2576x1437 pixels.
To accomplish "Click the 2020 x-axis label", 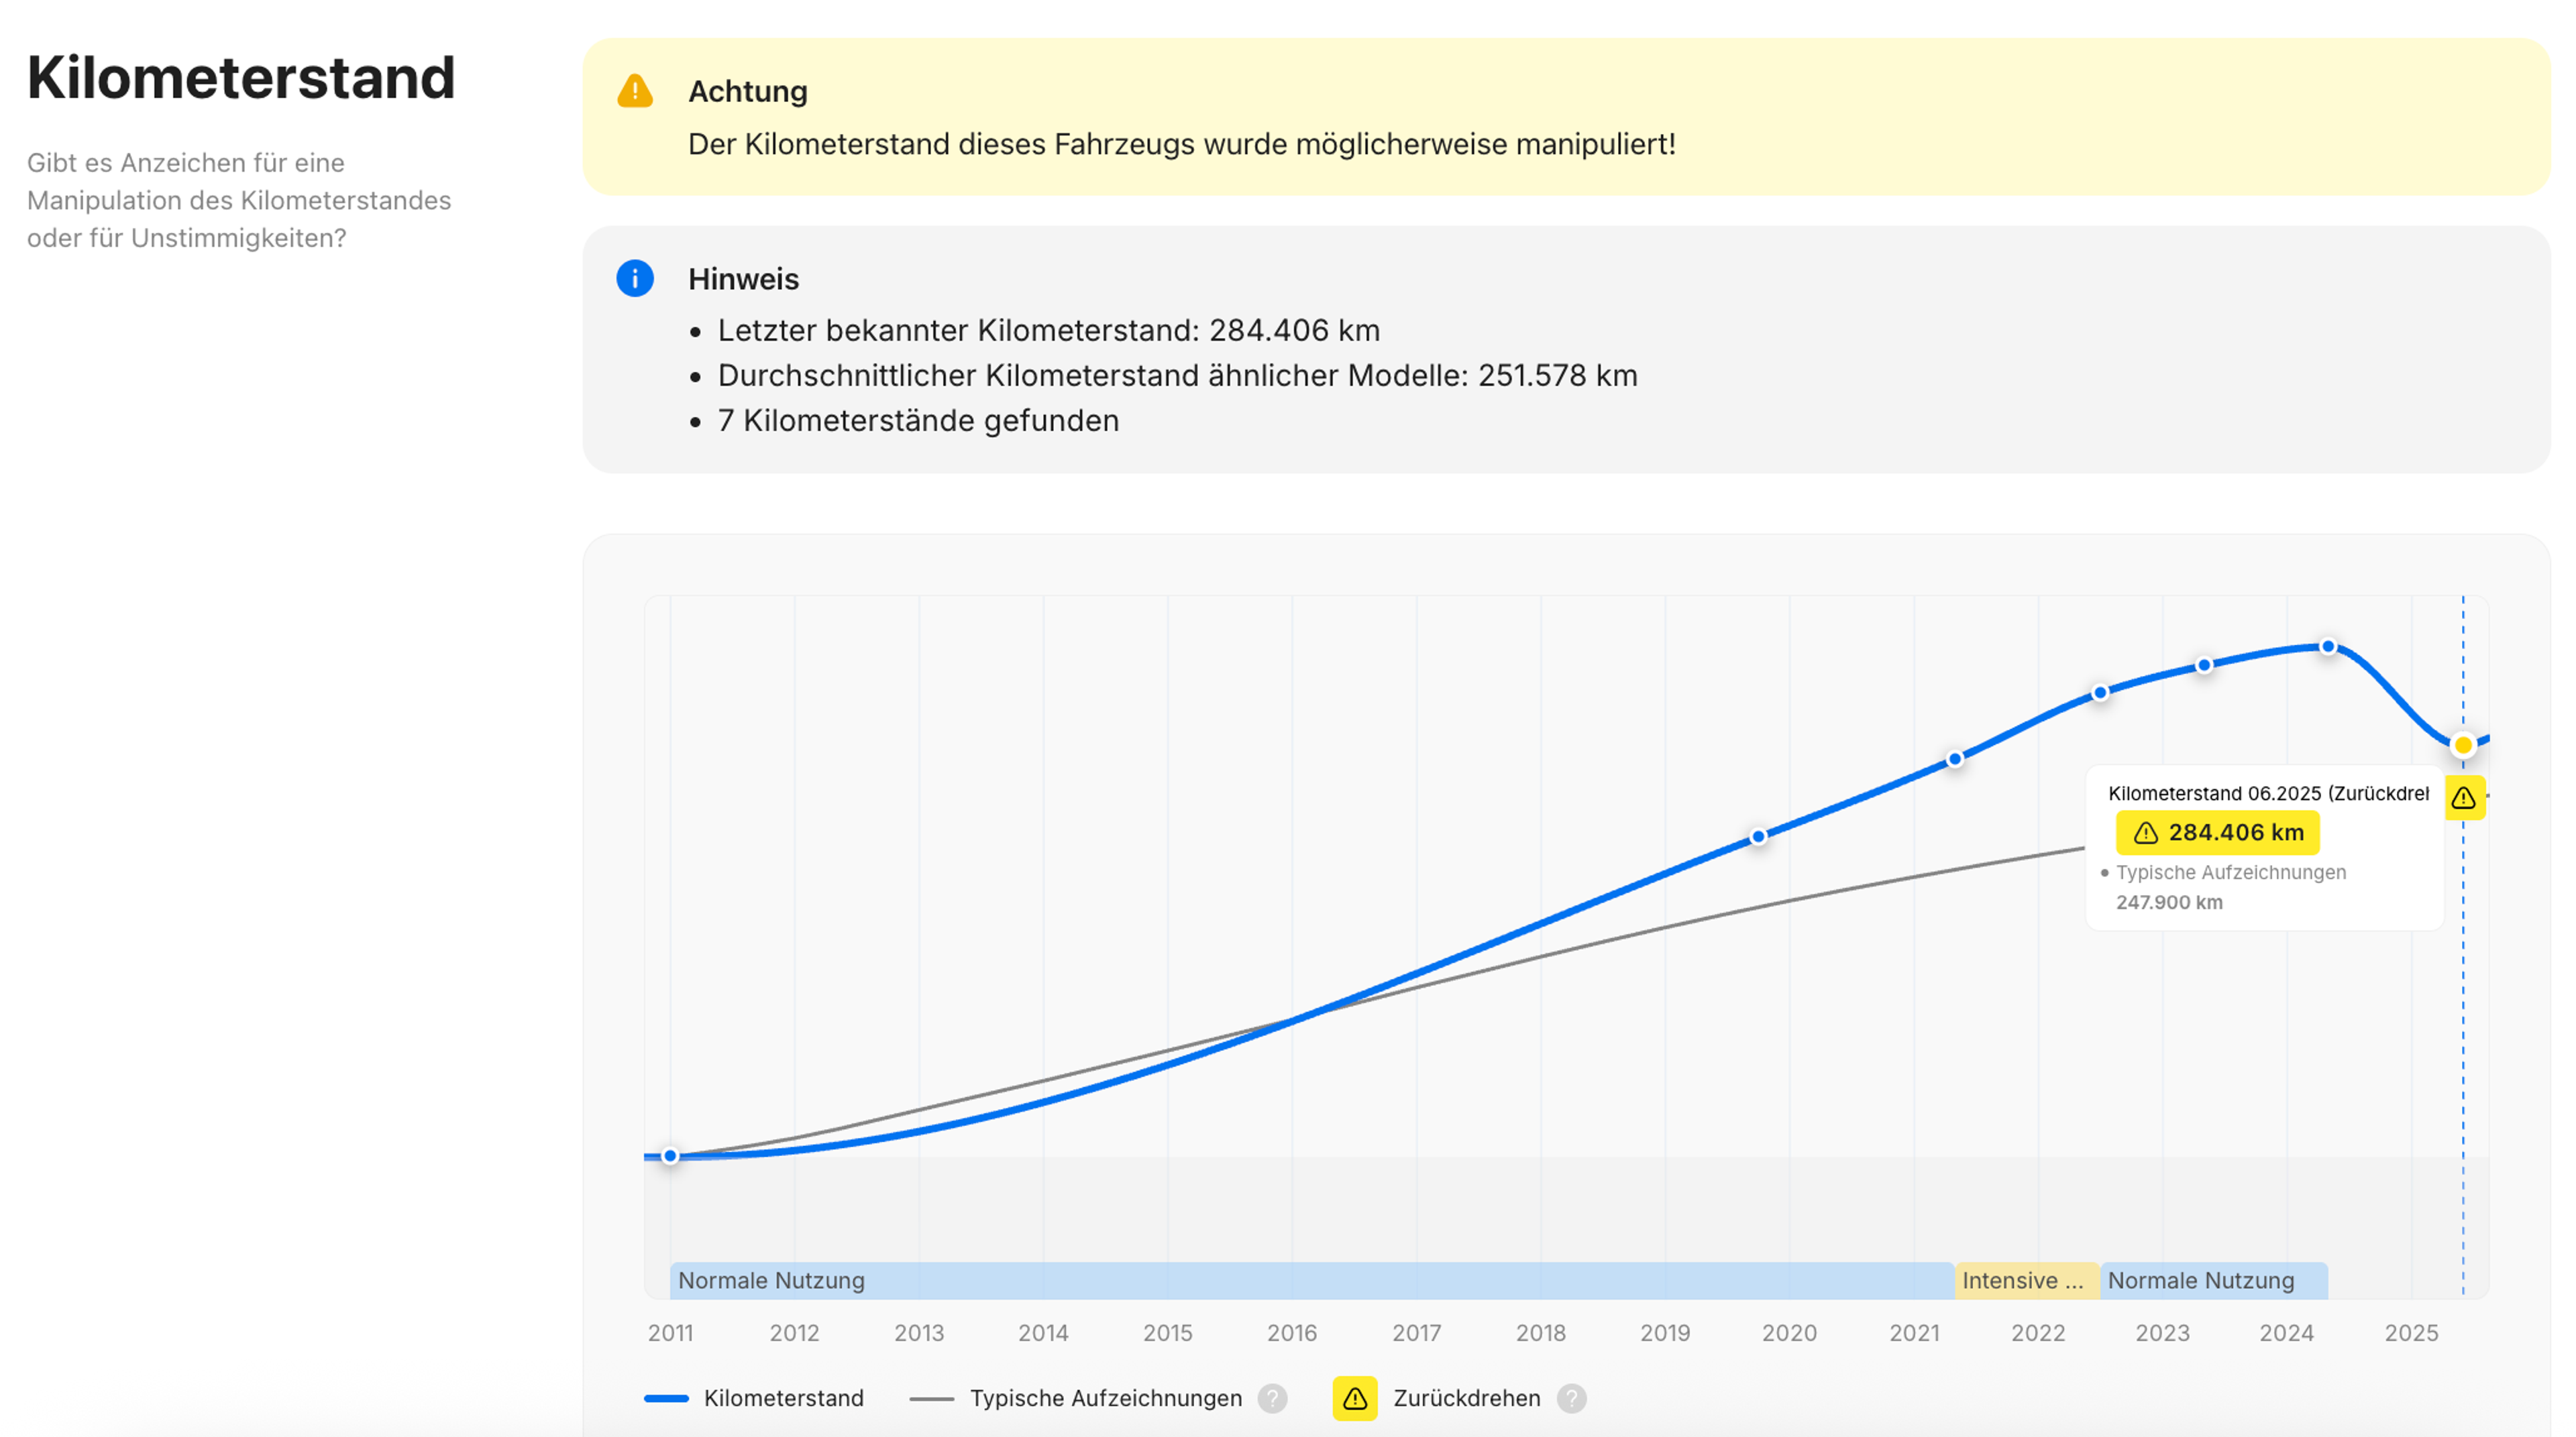I will [x=1789, y=1333].
